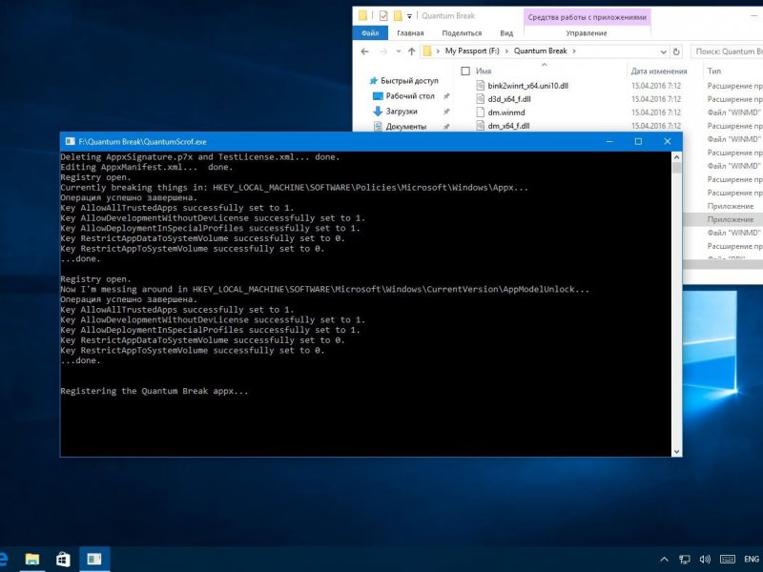Screen dimensions: 763x572
Task: Open File Explorer from the taskbar
Action: pyautogui.click(x=32, y=559)
